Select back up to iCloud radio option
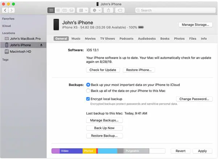The height and width of the screenshot is (161, 222). point(88,85)
